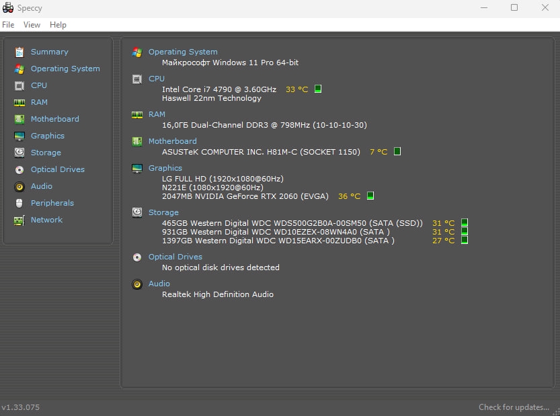Click the text Haswell 22nm Technology
The width and height of the screenshot is (560, 416).
coord(211,98)
